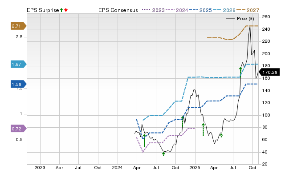Click the Price ($) legend entry
This screenshot has width=285, height=170.
(240, 19)
